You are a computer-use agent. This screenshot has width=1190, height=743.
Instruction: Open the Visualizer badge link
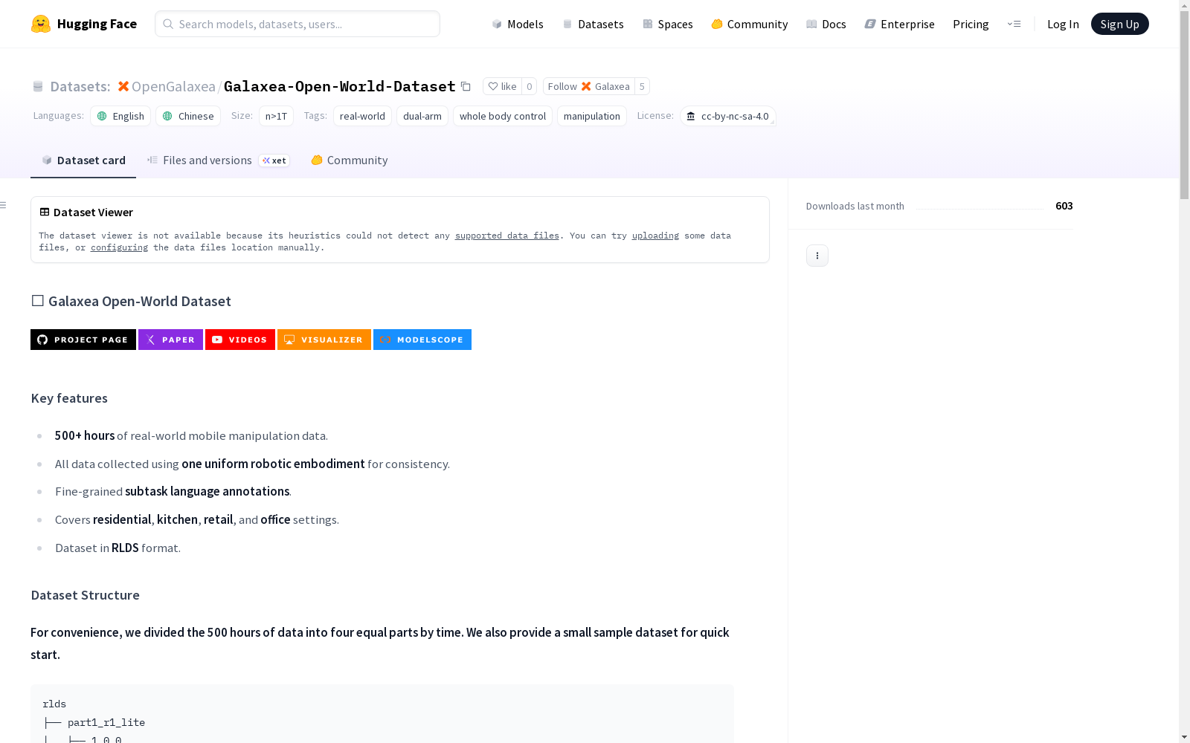pos(324,340)
